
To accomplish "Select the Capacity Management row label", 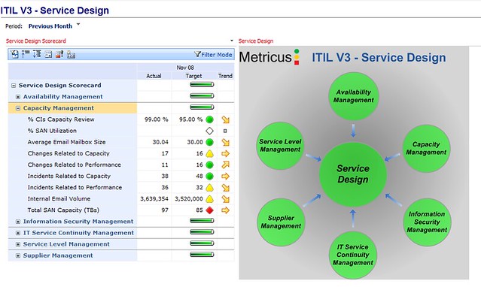I will click(x=59, y=108).
